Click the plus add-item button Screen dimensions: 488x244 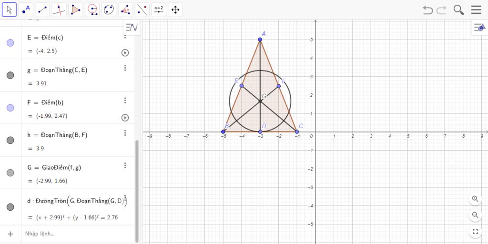(x=10, y=234)
